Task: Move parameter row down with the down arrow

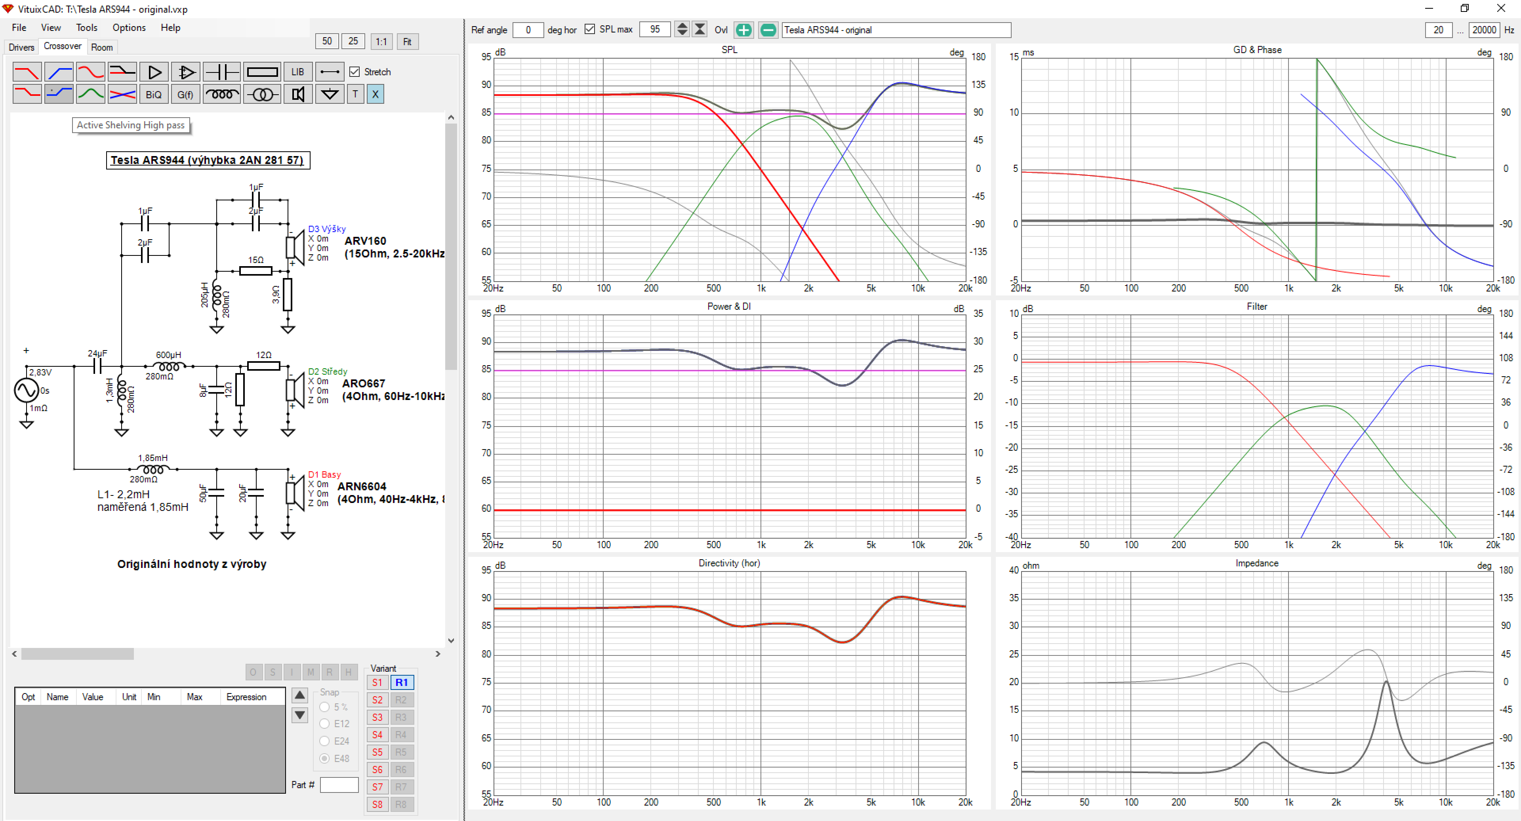Action: click(300, 715)
